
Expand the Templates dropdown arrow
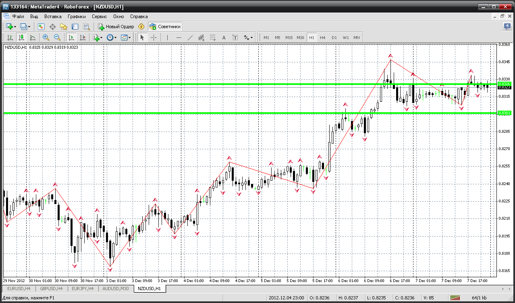[x=130, y=37]
